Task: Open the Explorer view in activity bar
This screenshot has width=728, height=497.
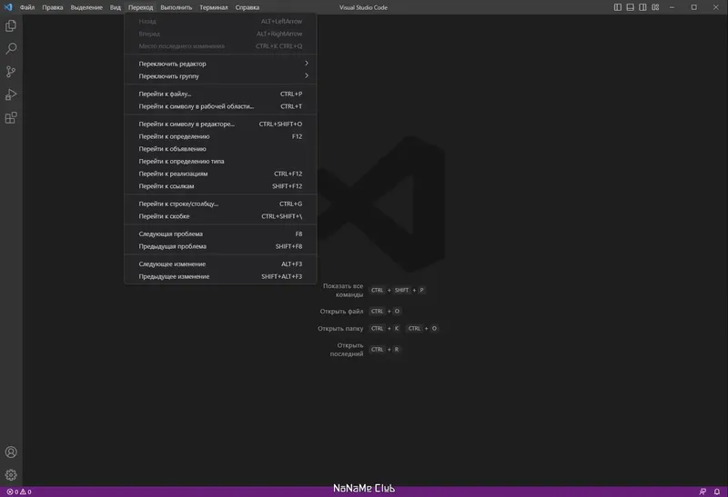Action: pos(11,26)
